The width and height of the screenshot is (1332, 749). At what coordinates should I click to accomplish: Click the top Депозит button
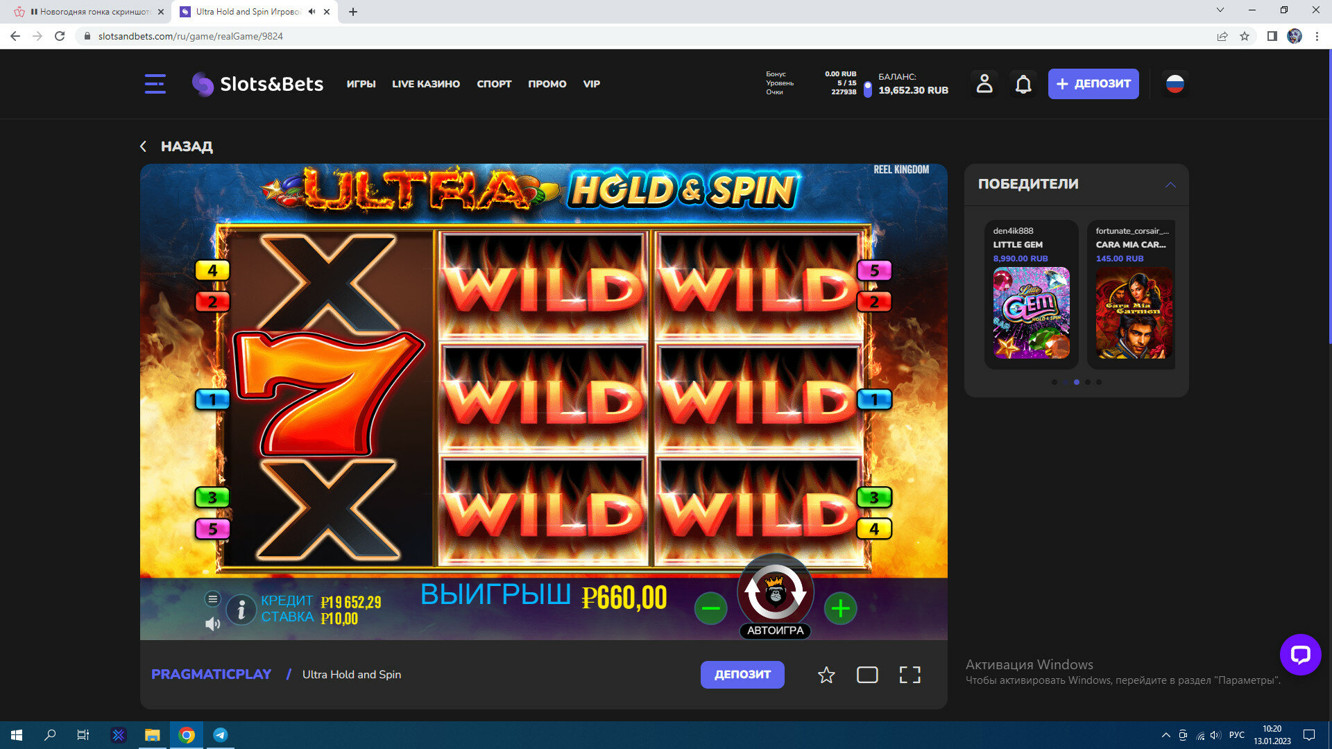point(1093,84)
